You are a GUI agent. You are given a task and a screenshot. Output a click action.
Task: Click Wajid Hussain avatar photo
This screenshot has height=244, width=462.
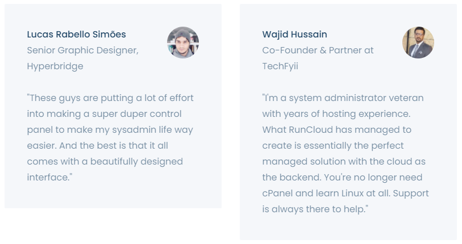click(418, 43)
